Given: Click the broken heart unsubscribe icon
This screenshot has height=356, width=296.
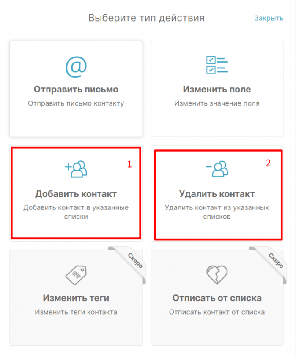Looking at the screenshot, I should (217, 275).
